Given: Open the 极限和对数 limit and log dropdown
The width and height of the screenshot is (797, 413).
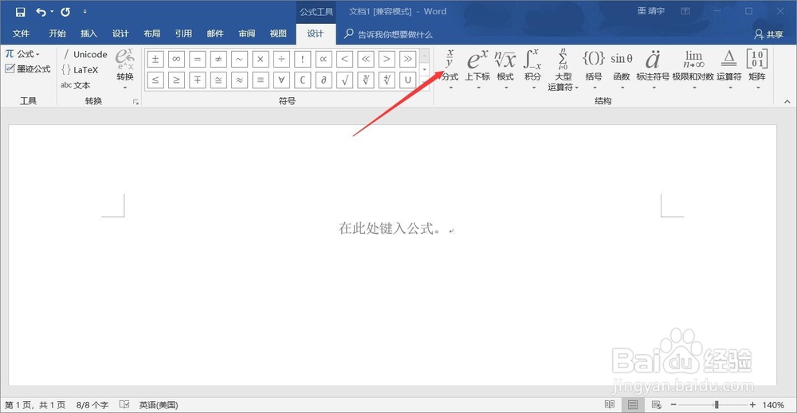Looking at the screenshot, I should pyautogui.click(x=693, y=69).
